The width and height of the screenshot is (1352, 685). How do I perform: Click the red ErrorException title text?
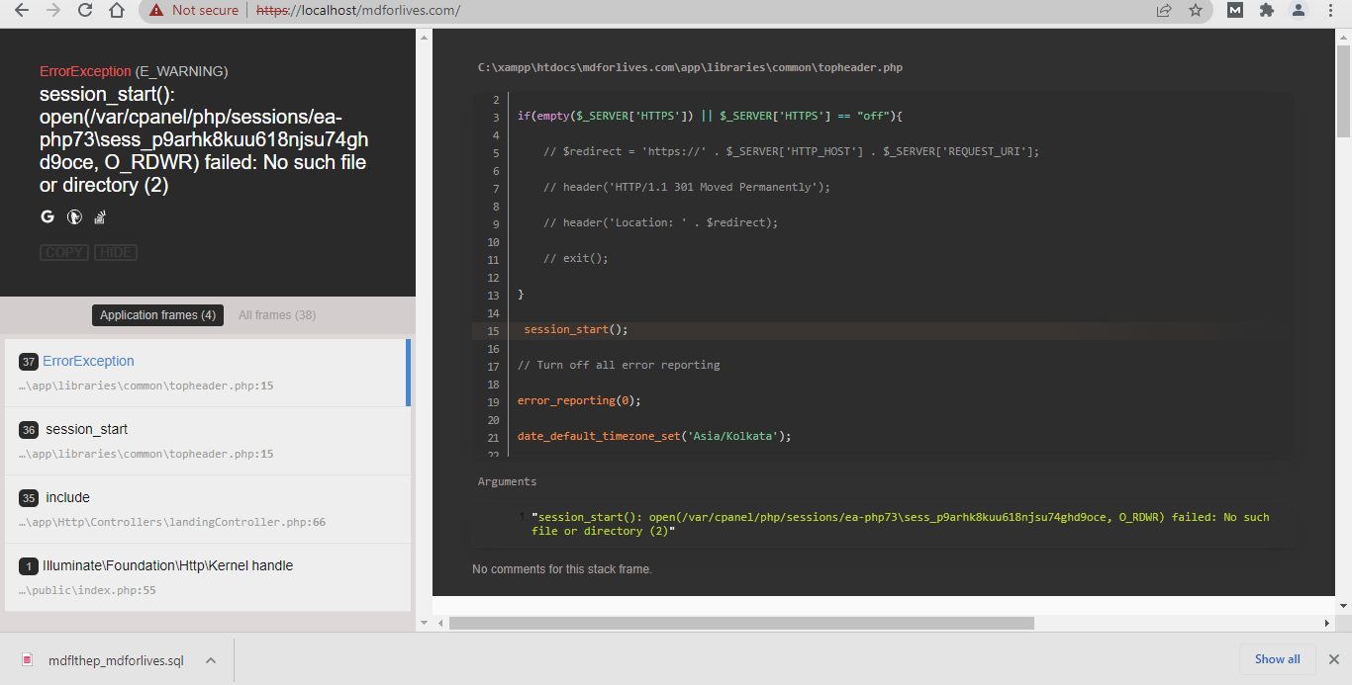coord(85,71)
